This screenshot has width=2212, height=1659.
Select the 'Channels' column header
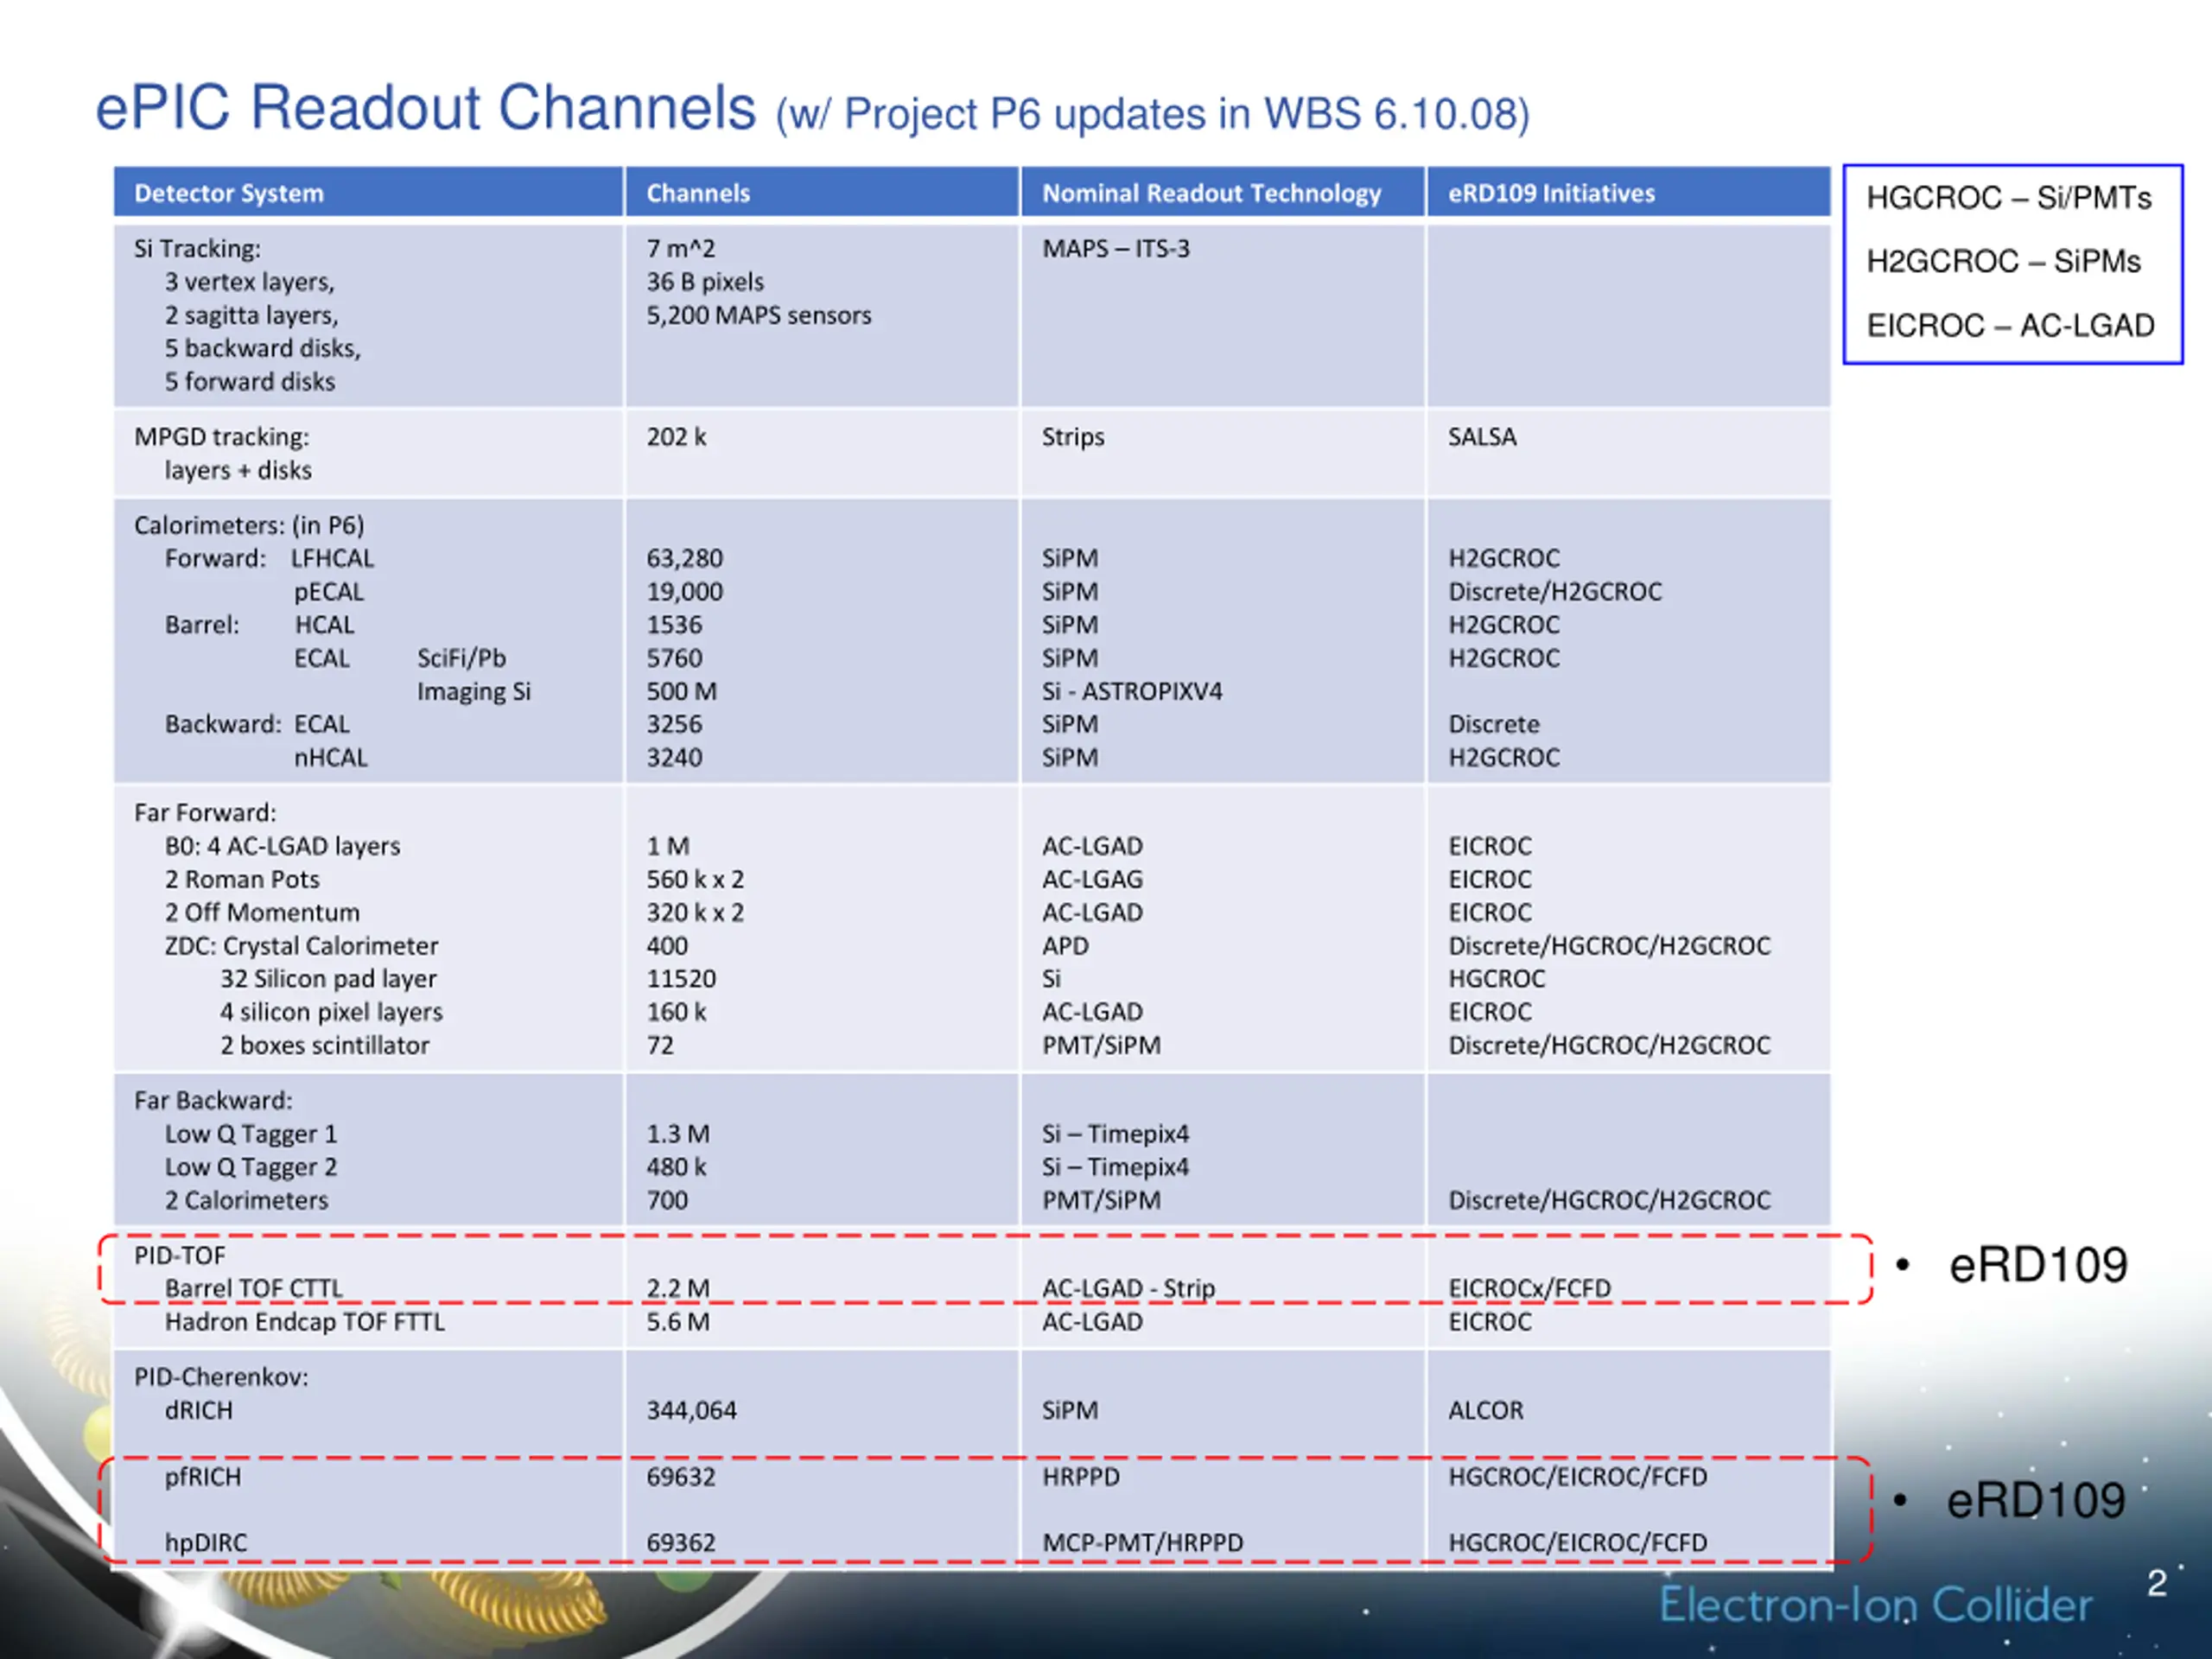tap(698, 193)
